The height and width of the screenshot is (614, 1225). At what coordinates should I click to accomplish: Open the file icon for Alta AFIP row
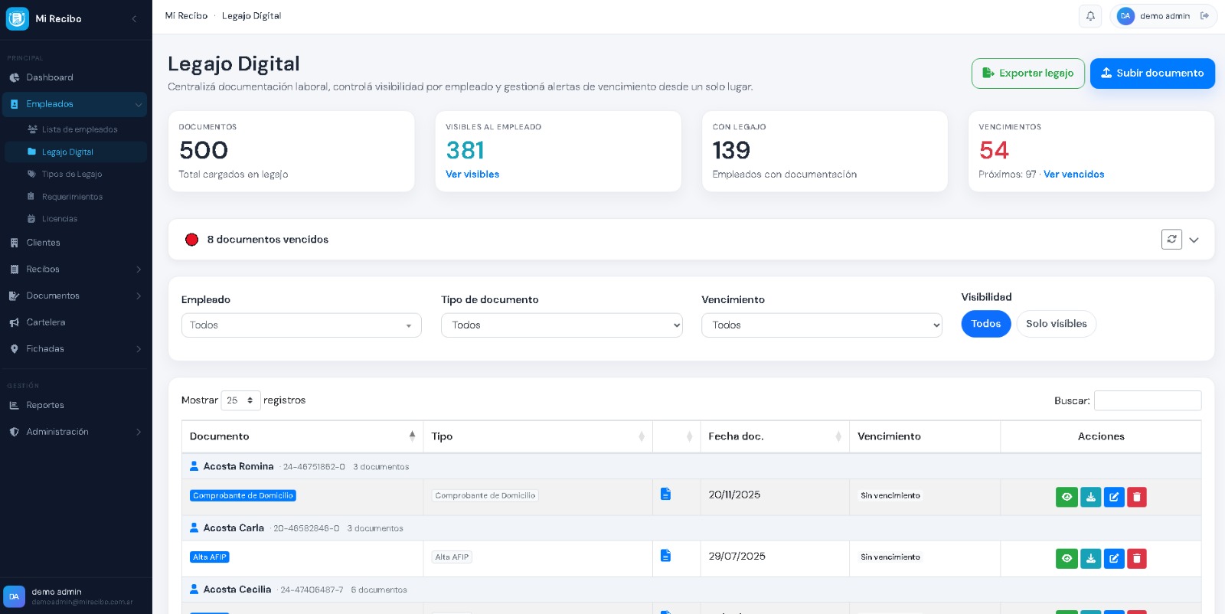[x=665, y=556]
